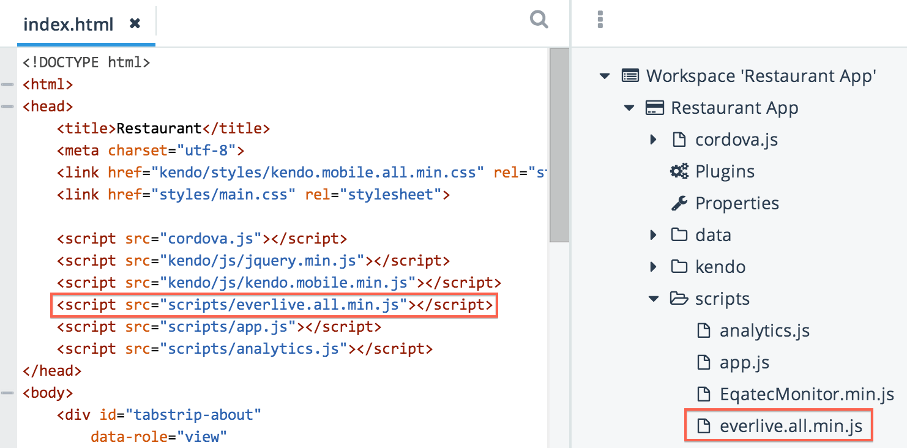
Task: Click the workspace list icon
Action: [x=630, y=76]
